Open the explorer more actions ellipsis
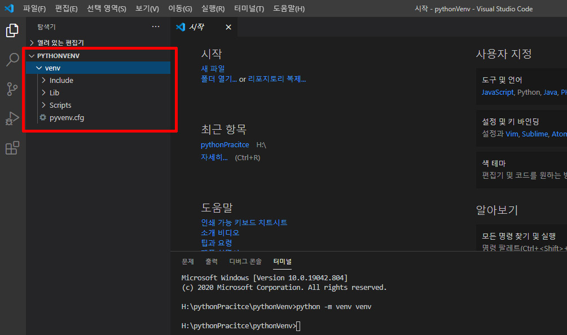Image resolution: width=567 pixels, height=335 pixels. pyautogui.click(x=156, y=27)
